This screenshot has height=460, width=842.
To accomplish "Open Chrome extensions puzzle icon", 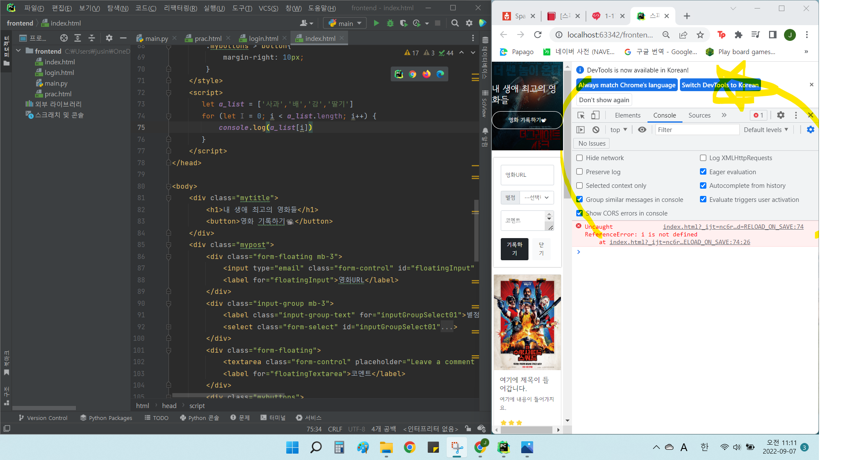I will 738,35.
